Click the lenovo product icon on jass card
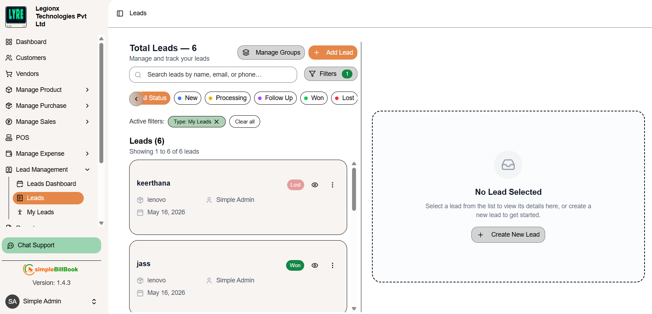652x314 pixels. click(140, 281)
